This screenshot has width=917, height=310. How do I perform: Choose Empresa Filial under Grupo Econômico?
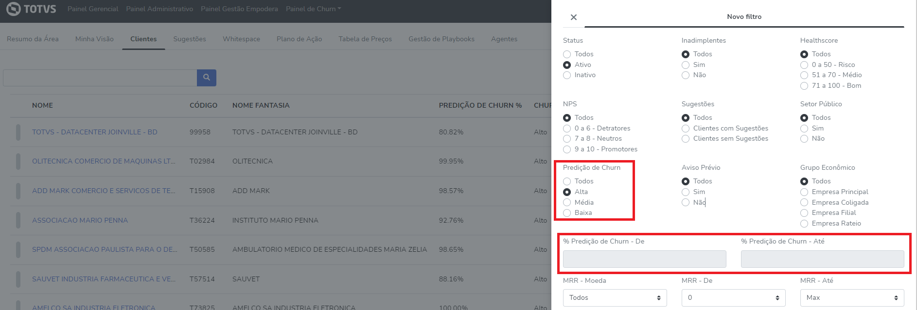coord(804,213)
